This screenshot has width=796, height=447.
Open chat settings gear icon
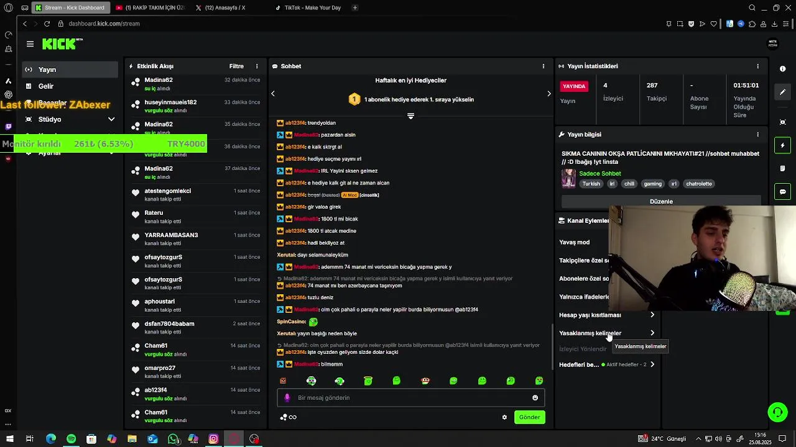point(504,417)
